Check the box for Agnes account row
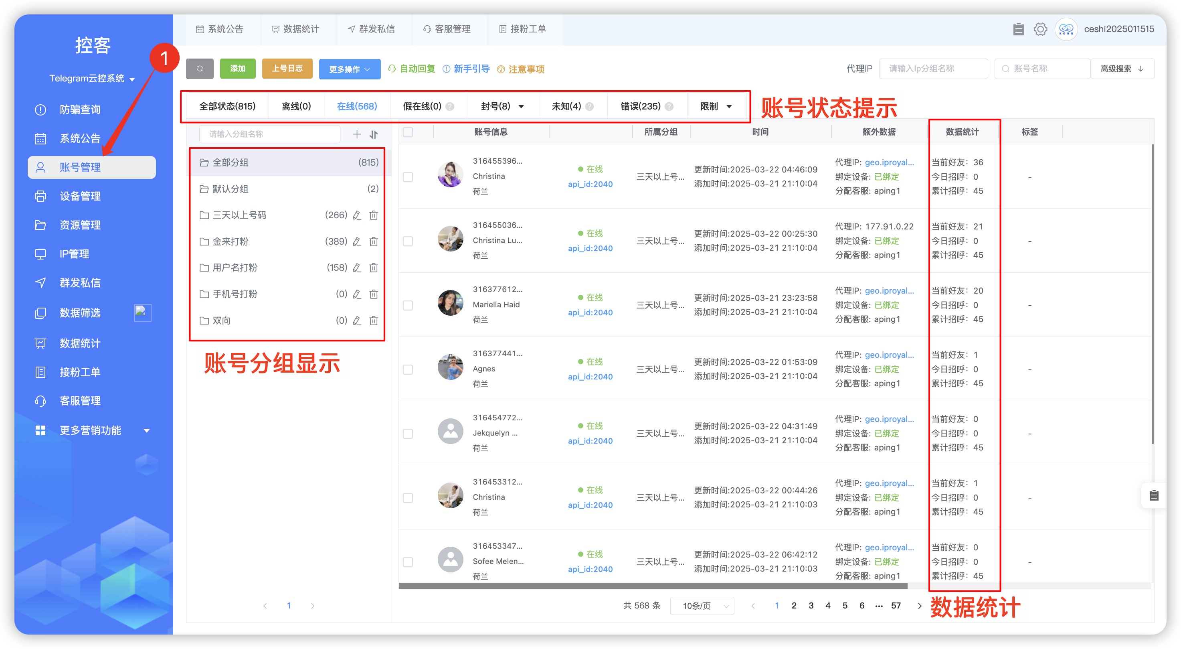 tap(408, 369)
